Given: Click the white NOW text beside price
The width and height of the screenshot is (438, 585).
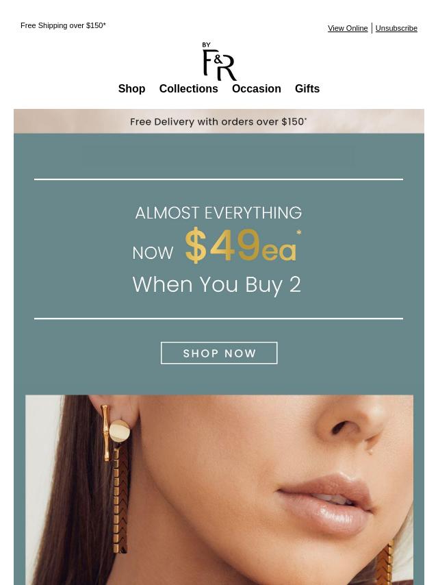Looking at the screenshot, I should pos(153,253).
